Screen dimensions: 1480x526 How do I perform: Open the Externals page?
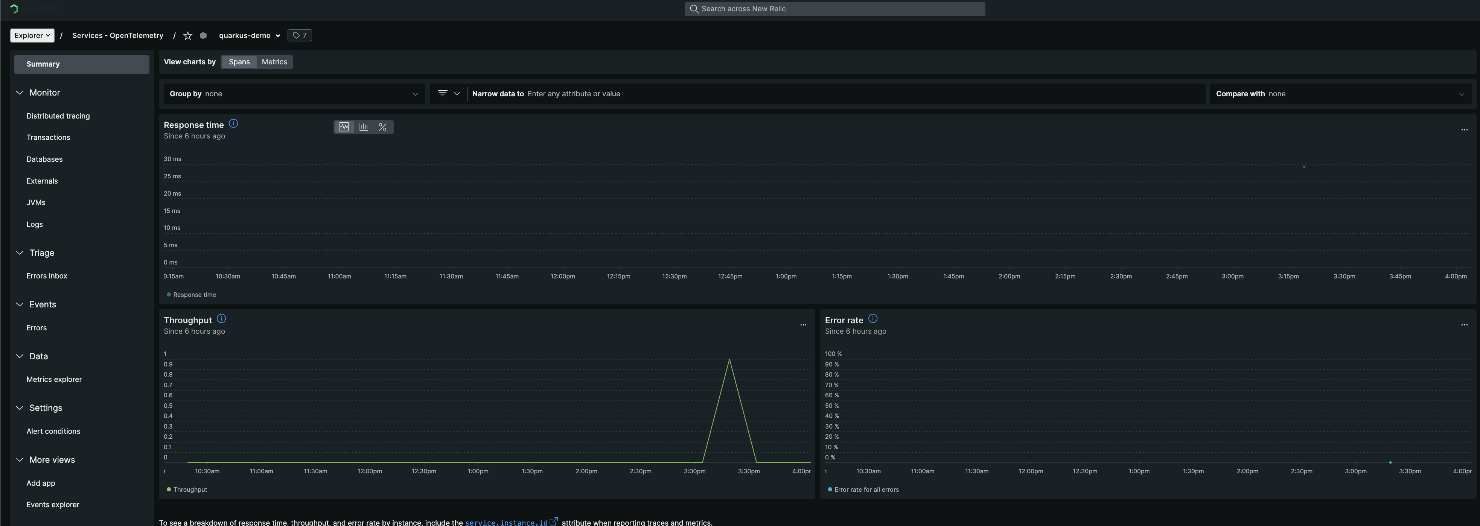tap(42, 181)
